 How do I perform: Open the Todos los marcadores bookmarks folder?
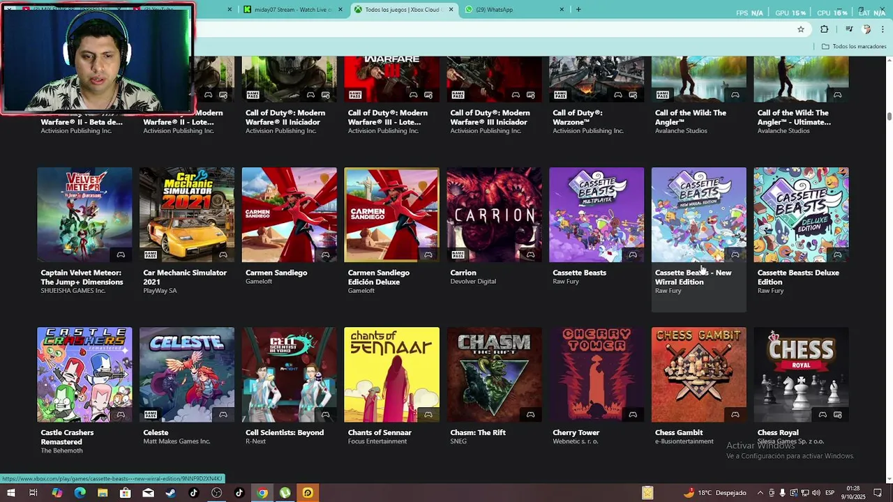tap(854, 47)
